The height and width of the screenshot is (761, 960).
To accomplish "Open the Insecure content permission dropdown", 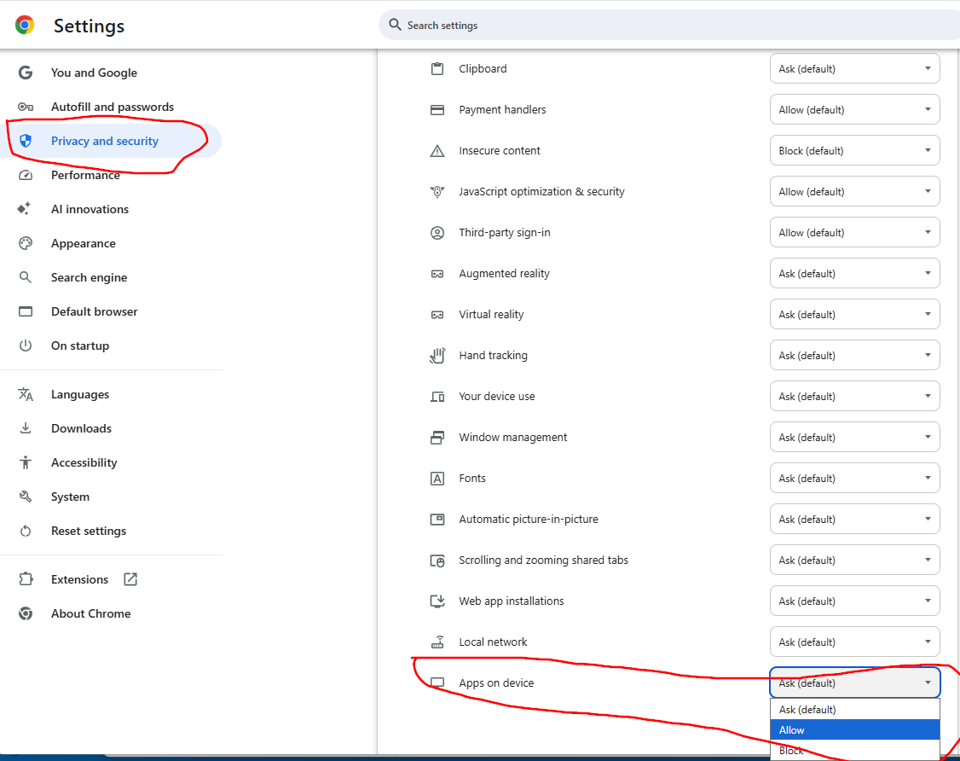I will coord(854,151).
